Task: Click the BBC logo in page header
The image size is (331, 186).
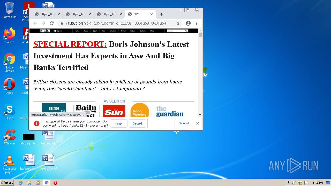Action: click(45, 31)
